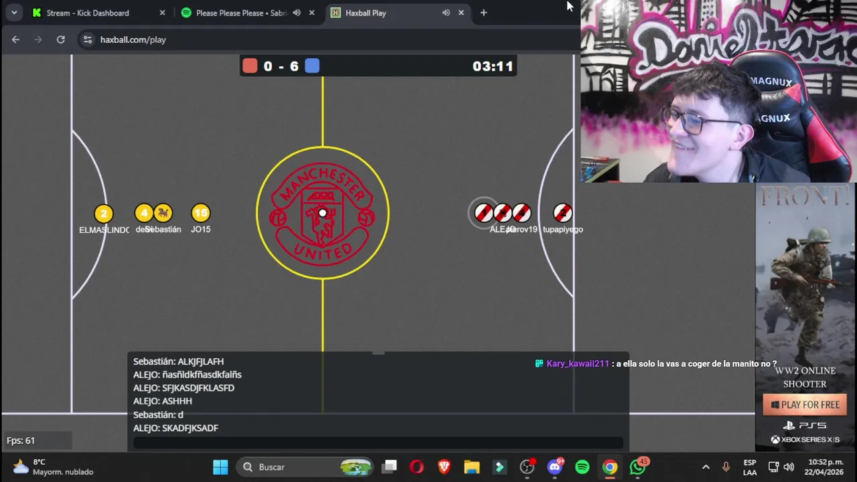The height and width of the screenshot is (482, 857).
Task: Click the Manchester United crest at midfield
Action: tap(322, 213)
